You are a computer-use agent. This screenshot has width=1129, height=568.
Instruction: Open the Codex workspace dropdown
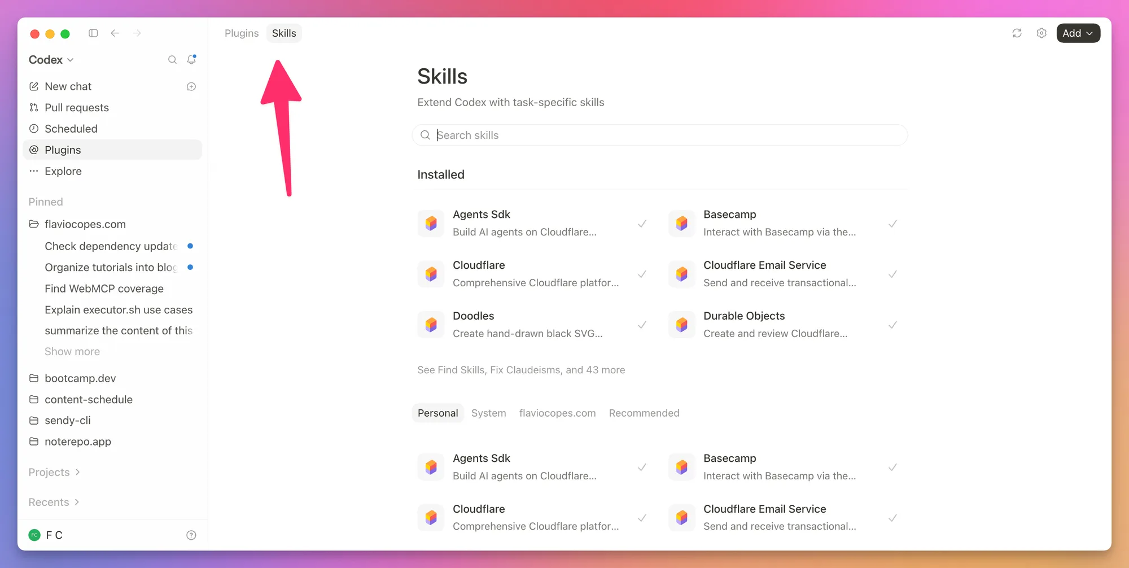pyautogui.click(x=51, y=60)
